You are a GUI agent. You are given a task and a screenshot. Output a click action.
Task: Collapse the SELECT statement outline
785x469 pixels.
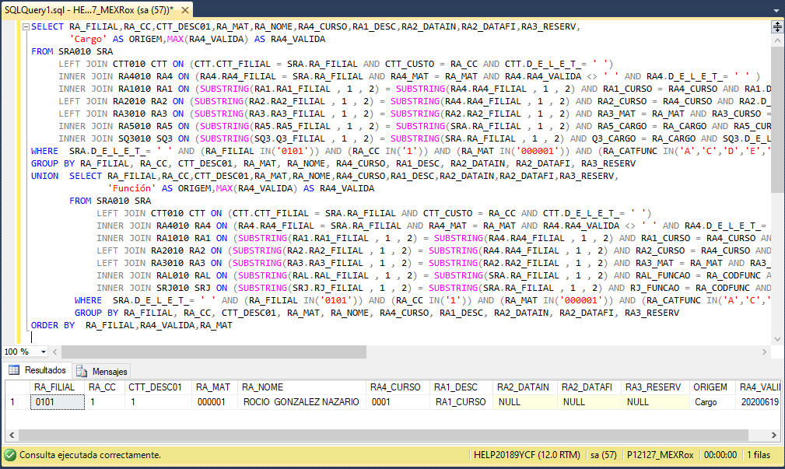[x=26, y=27]
